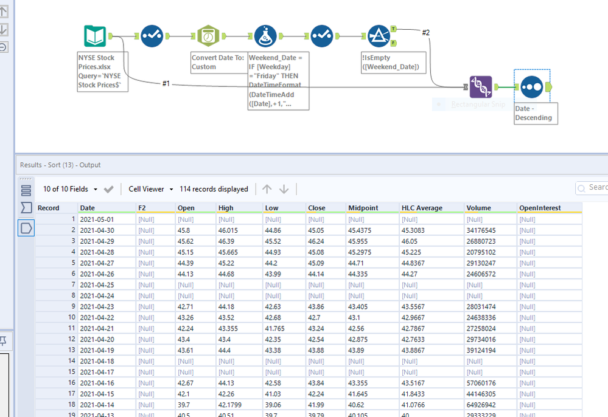Click the !IsEmpty([Weekend_Date]) annotation

click(x=394, y=63)
